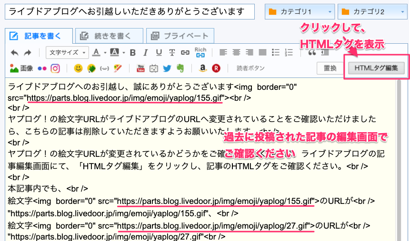Justify text alignment
This screenshot has width=410, height=241.
262,52
